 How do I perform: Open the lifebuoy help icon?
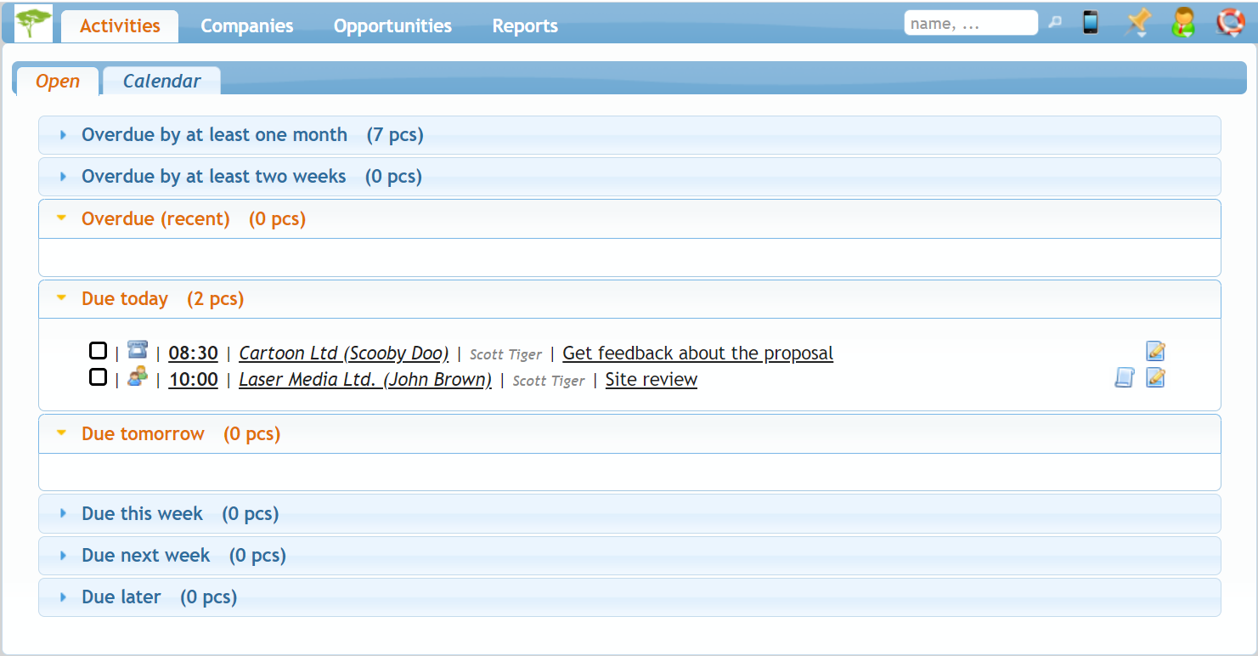(1229, 23)
